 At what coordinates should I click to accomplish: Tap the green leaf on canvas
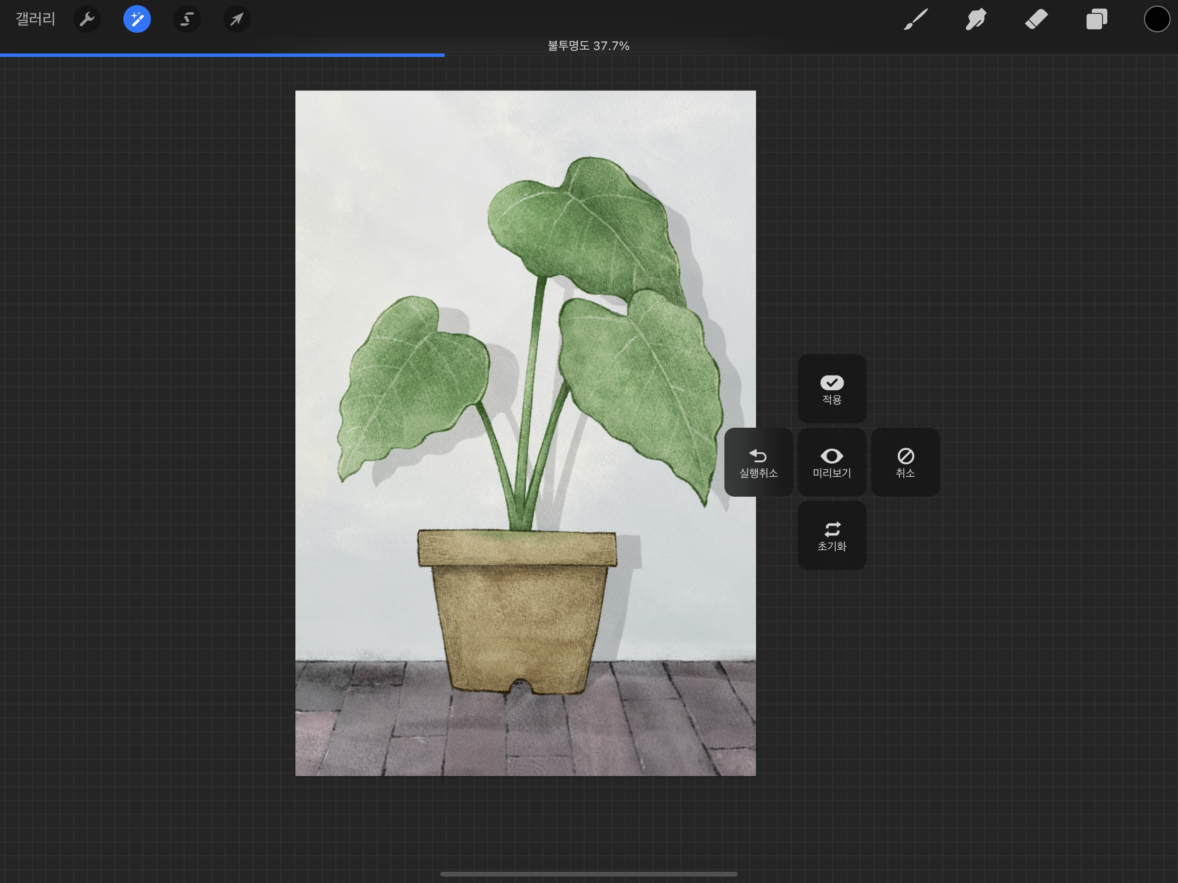pyautogui.click(x=586, y=229)
